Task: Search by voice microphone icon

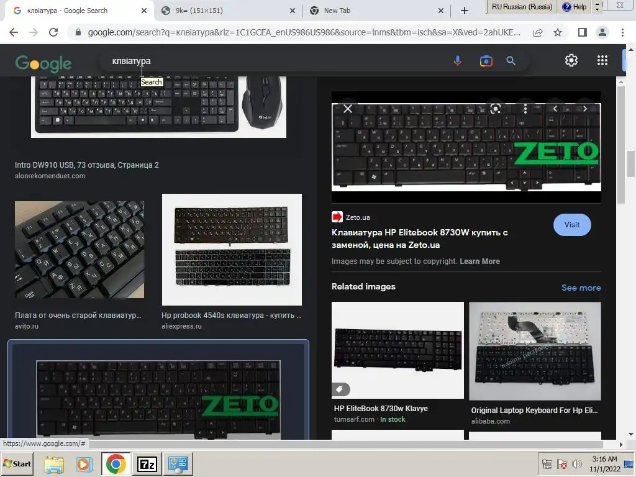Action: [x=458, y=61]
